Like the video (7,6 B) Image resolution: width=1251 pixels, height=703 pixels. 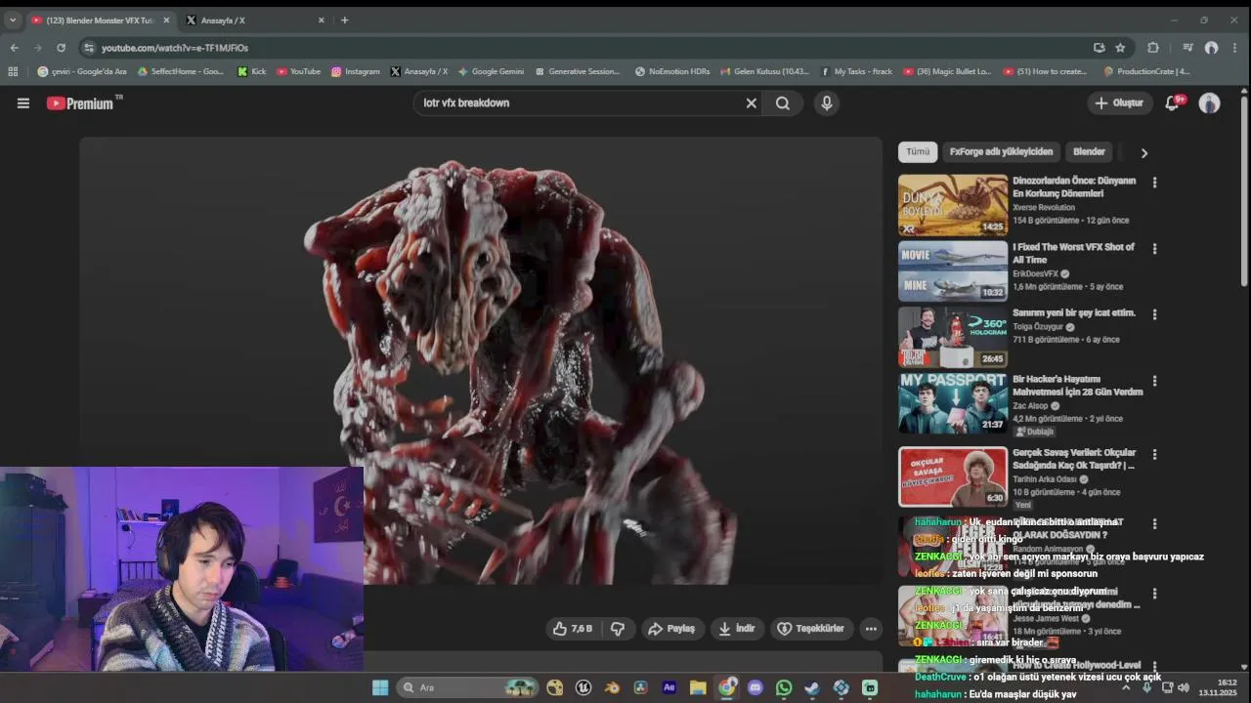pos(574,629)
